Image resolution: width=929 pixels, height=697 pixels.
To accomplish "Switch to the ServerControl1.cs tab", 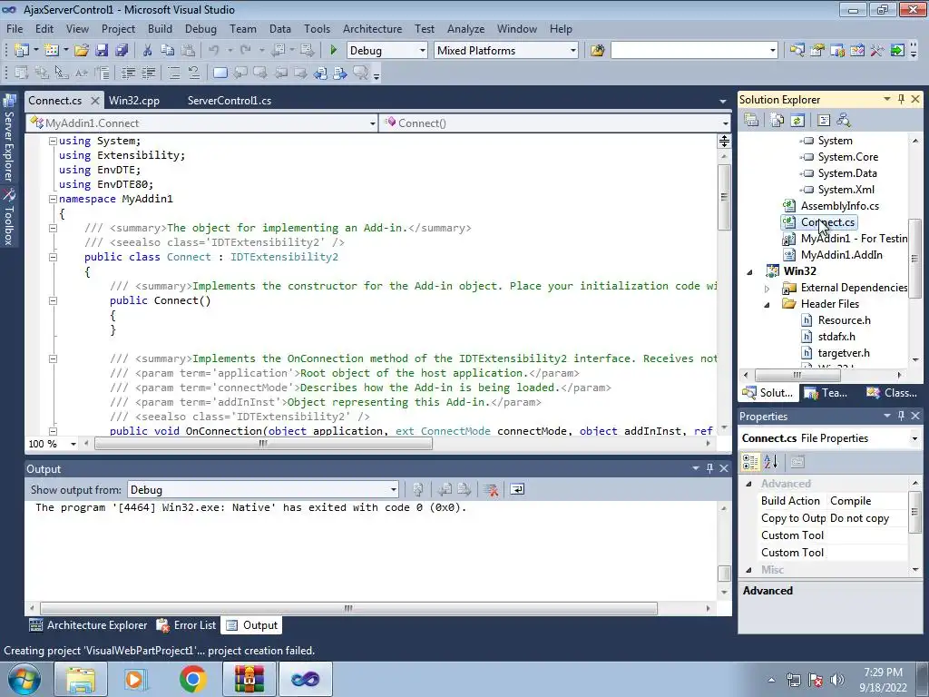I will pyautogui.click(x=230, y=100).
